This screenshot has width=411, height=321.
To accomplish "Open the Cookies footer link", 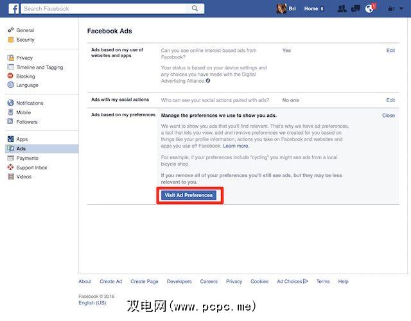I will click(259, 281).
